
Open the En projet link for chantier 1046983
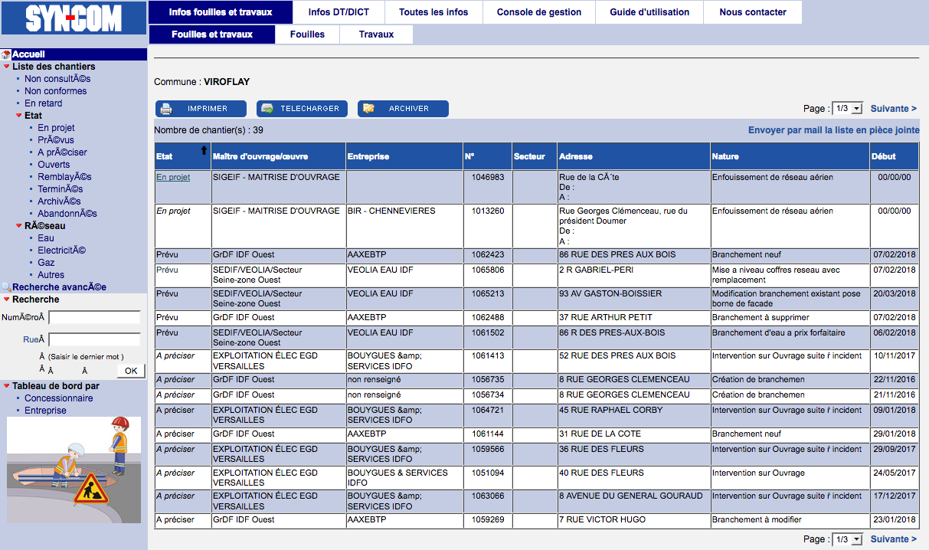(x=173, y=177)
